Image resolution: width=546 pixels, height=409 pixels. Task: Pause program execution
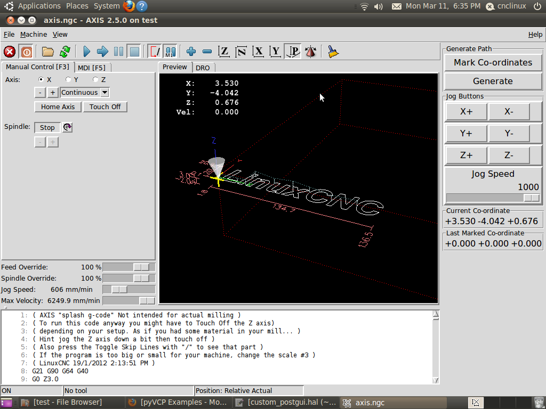(118, 52)
